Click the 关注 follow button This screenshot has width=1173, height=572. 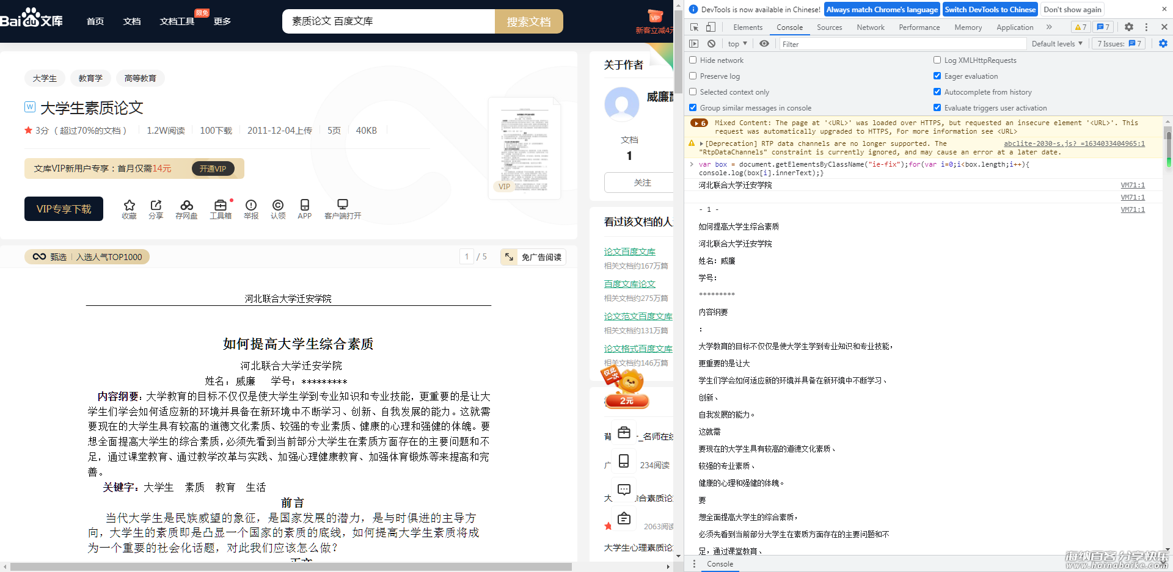click(x=639, y=183)
